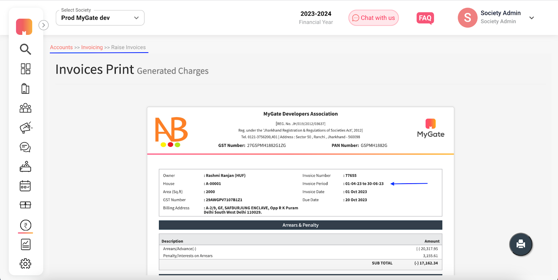Click the MyGate logo on invoice

click(x=431, y=128)
